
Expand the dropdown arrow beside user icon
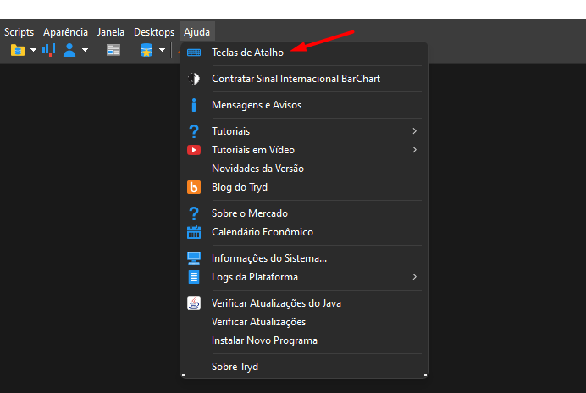(x=86, y=50)
